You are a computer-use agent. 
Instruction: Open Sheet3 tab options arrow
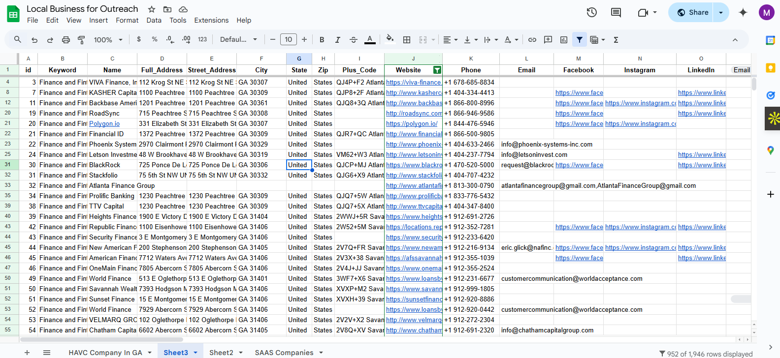[x=195, y=353]
